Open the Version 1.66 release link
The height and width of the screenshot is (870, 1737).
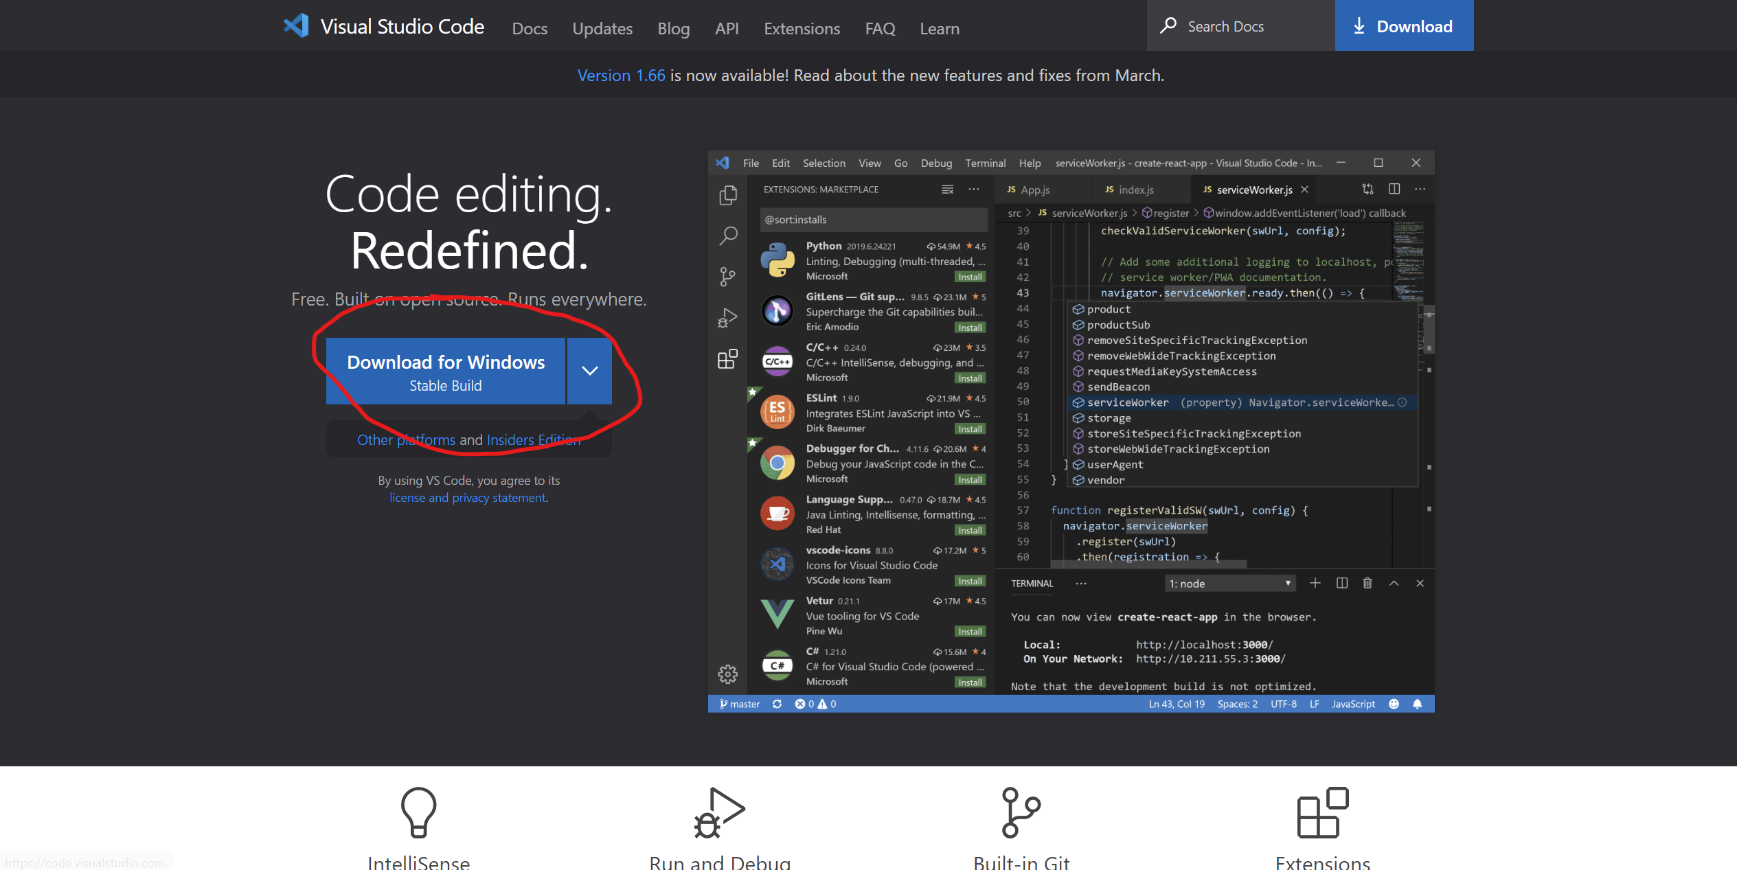click(x=621, y=76)
